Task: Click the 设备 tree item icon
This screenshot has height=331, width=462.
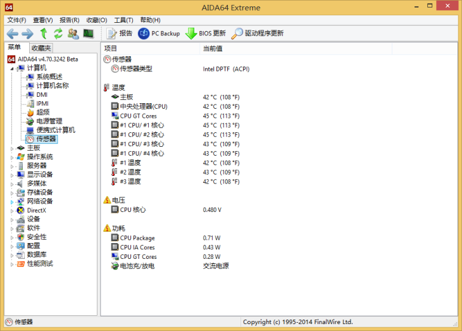Action: point(21,219)
